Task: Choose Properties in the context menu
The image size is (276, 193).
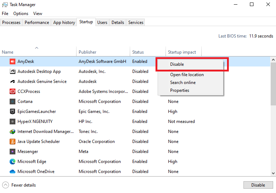Action: pos(191,90)
